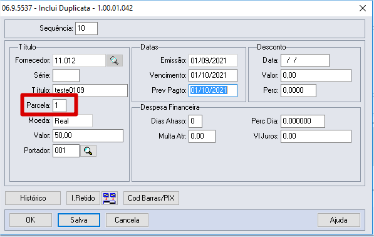Click the Fornecedor field with 11.012
Screen dimensions: 374x237
[79, 61]
